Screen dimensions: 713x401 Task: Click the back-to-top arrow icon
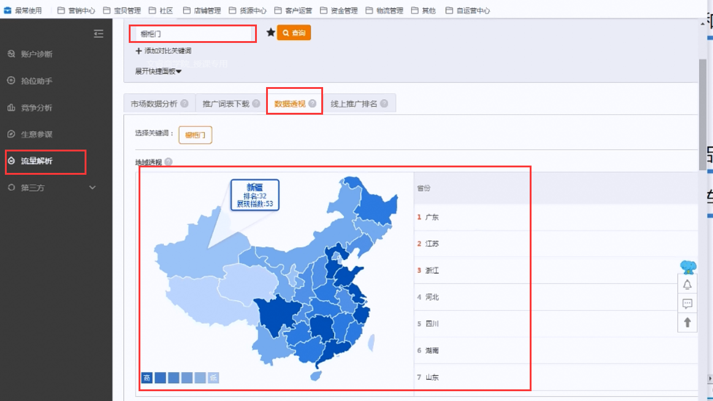click(x=687, y=322)
